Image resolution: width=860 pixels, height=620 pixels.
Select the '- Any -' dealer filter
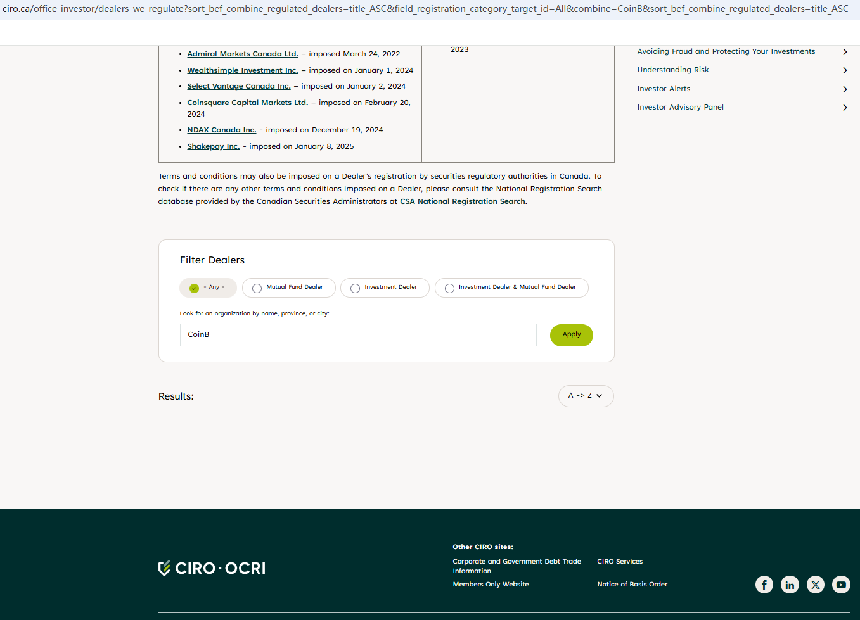coord(208,288)
